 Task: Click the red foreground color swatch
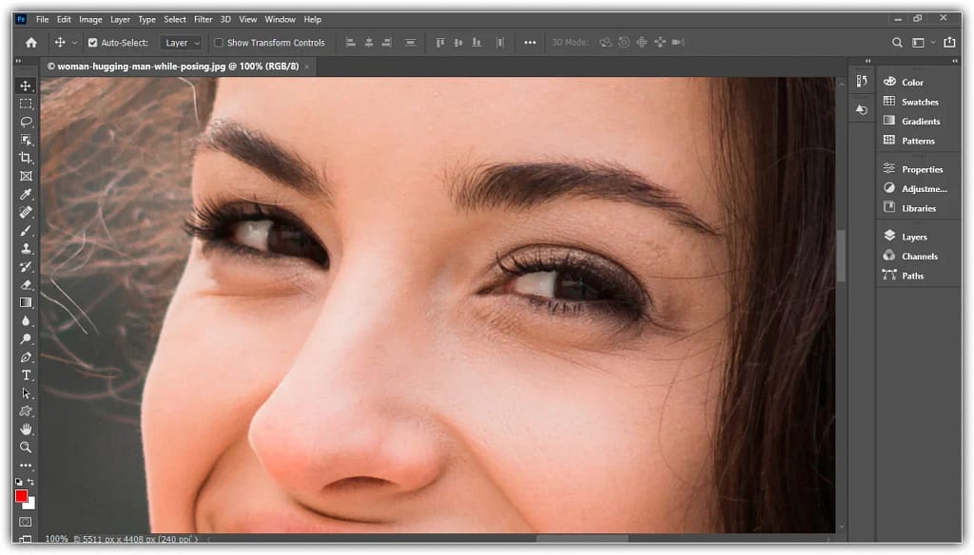point(21,495)
